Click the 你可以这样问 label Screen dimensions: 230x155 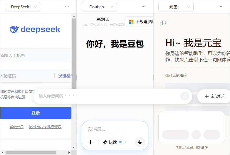point(176,76)
